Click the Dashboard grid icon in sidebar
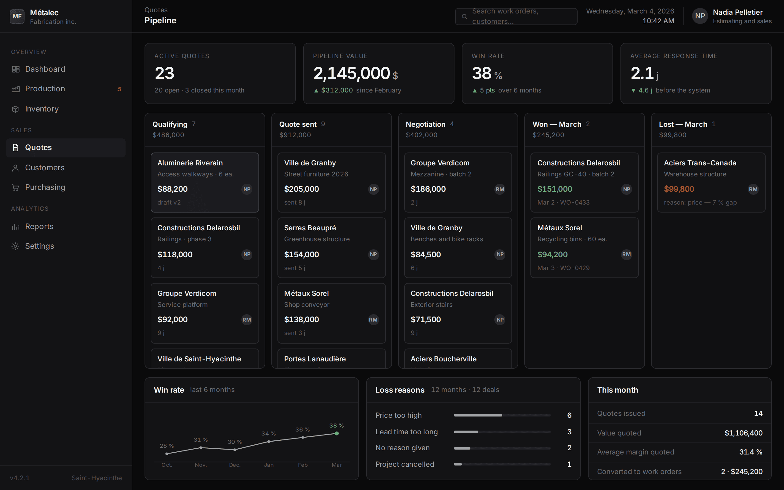 [16, 69]
